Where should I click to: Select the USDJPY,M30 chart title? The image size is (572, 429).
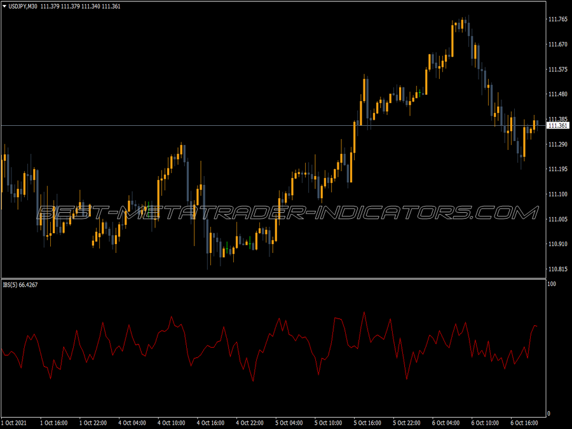(23, 6)
